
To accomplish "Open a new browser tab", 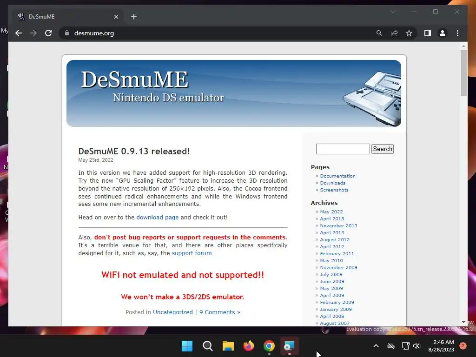I will (134, 17).
